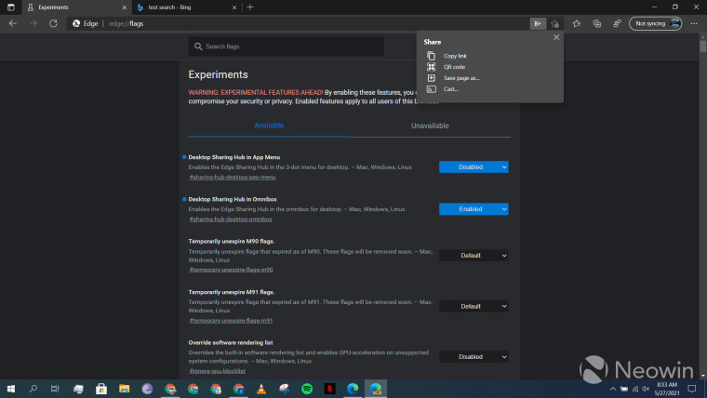Open the Collections icon
This screenshot has width=707, height=398.
tap(596, 23)
